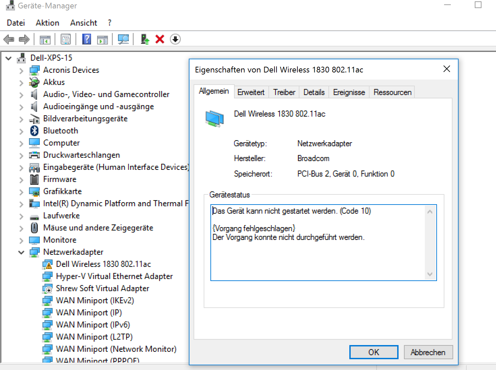The height and width of the screenshot is (370, 496).
Task: Select WAN Miniport (IP) entry
Action: click(x=89, y=313)
